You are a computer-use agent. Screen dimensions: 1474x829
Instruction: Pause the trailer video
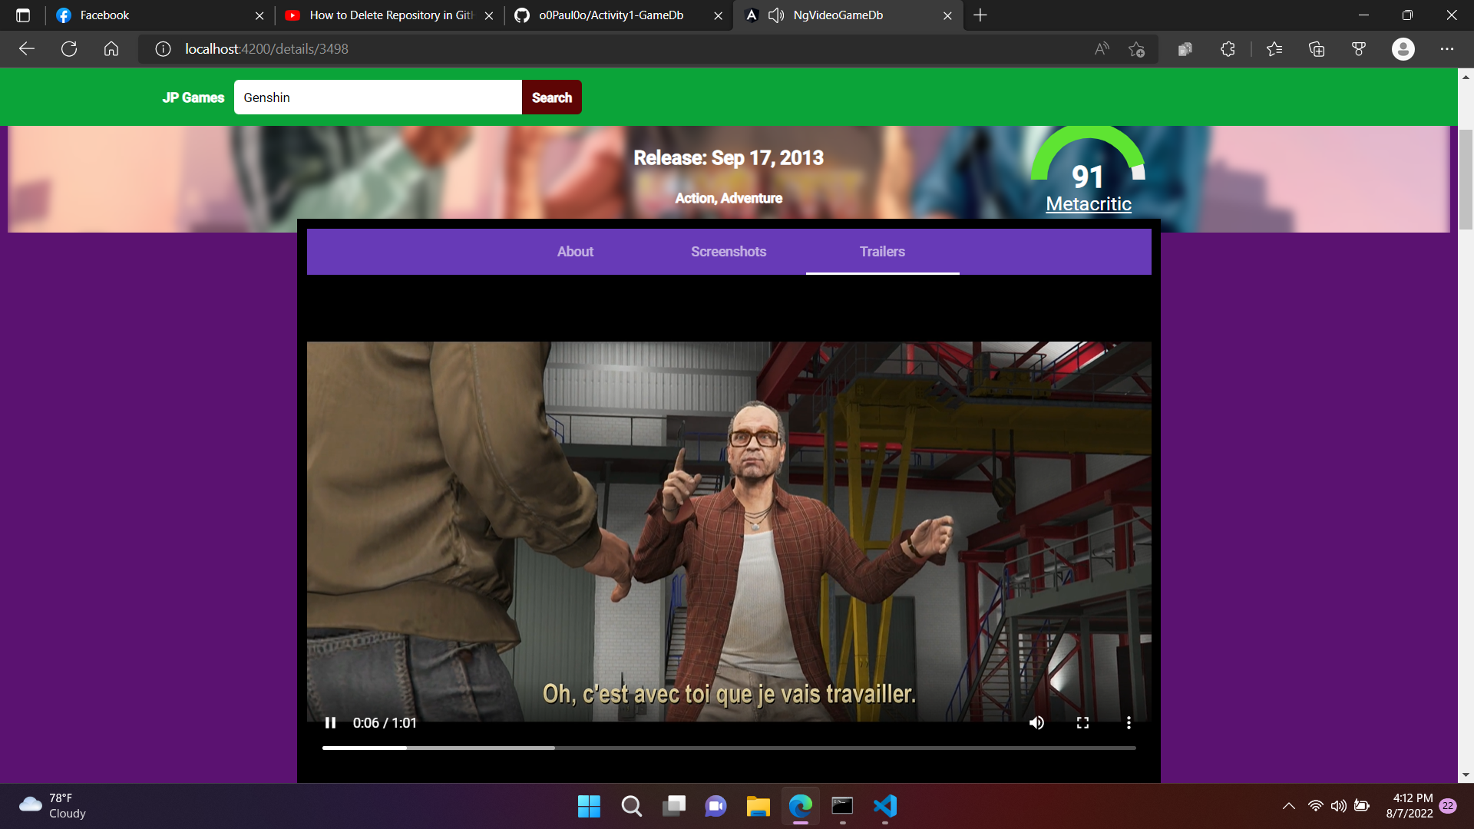(330, 722)
